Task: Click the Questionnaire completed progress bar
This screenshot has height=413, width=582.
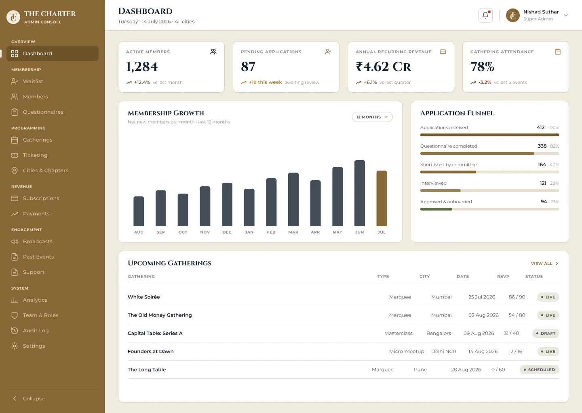Action: point(490,153)
